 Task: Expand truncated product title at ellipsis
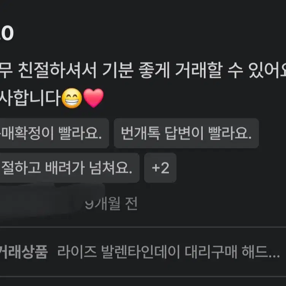pos(274,255)
